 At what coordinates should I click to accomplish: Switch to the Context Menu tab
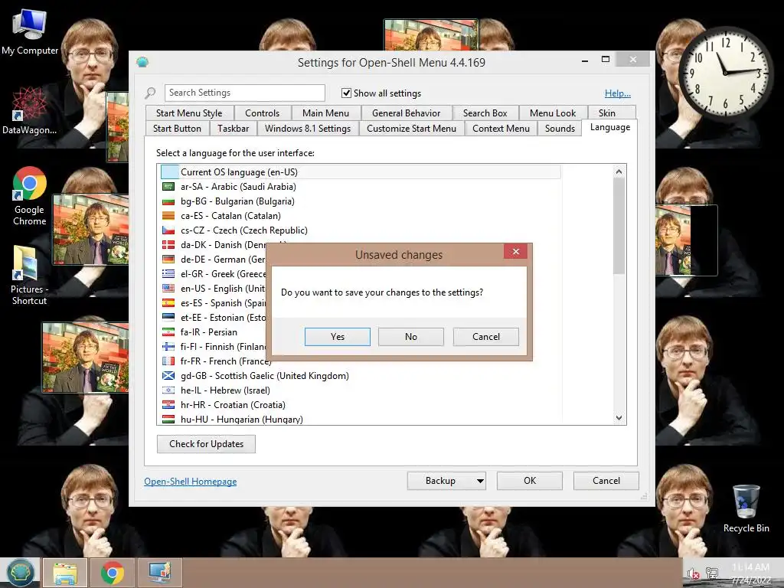pyautogui.click(x=501, y=129)
